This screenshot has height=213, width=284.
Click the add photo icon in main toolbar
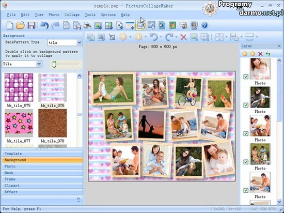[x=98, y=25]
